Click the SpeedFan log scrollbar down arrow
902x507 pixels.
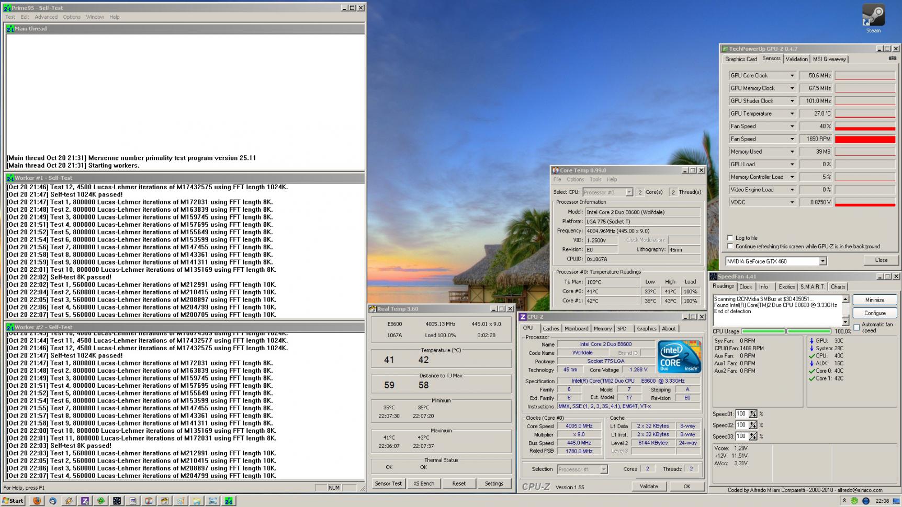pyautogui.click(x=845, y=322)
